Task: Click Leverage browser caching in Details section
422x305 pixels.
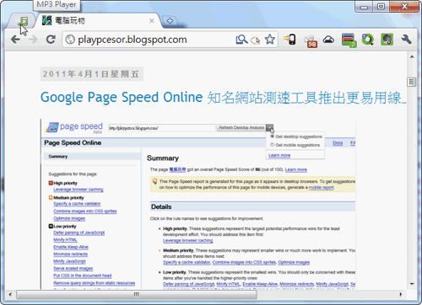Action: pyautogui.click(x=187, y=241)
